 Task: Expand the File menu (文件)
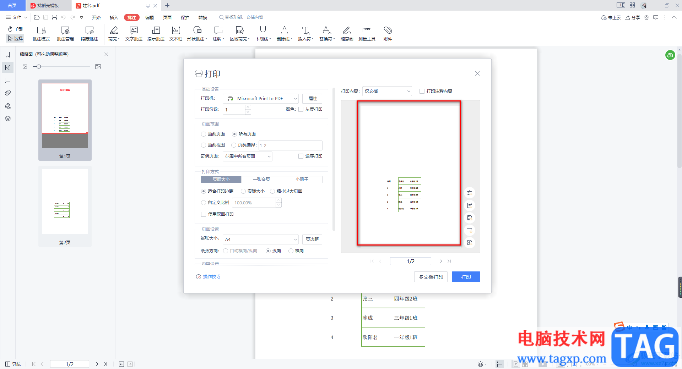click(x=16, y=17)
